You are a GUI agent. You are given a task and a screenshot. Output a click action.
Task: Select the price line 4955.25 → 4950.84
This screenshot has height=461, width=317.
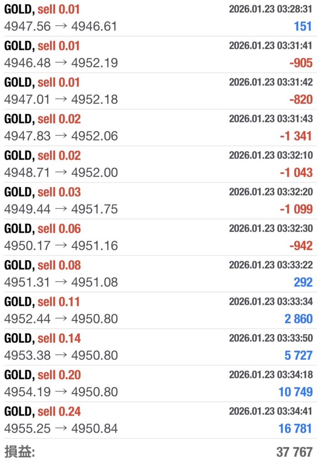pyautogui.click(x=61, y=428)
